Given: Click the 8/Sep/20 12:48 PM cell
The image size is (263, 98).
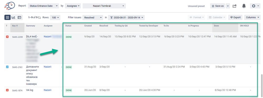Looking at the screenshot, I should click(225, 90).
